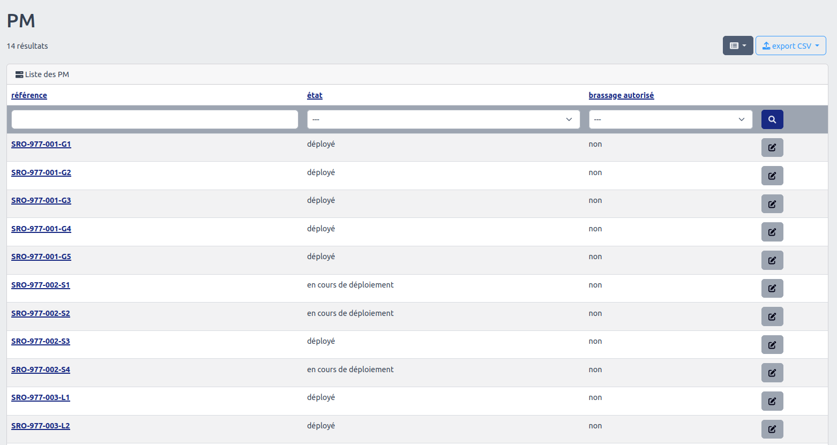Open the brassage autorisé filter dropdown
Image resolution: width=837 pixels, height=445 pixels.
[670, 119]
